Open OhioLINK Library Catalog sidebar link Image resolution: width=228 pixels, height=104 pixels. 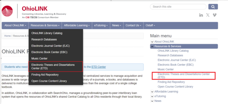pos(173,51)
